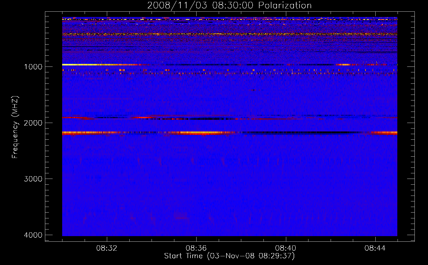The height and width of the screenshot is (265, 428).
Task: Click the plot title '2008/11/03 08:30:00 Polarization'
Action: (229, 5)
